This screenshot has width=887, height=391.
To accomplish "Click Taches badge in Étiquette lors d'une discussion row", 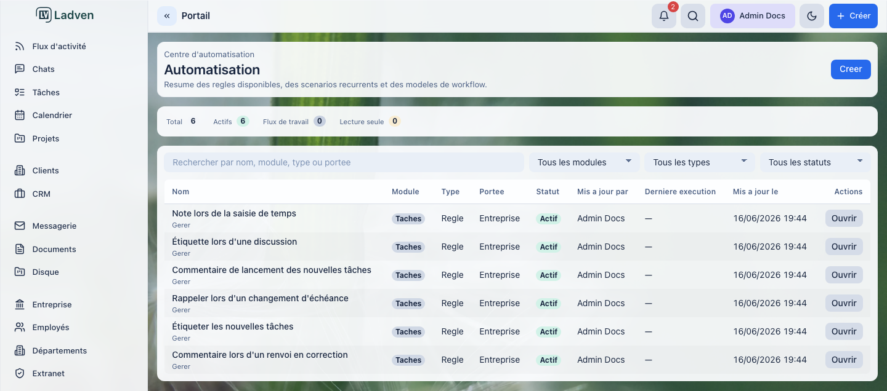I will (408, 247).
